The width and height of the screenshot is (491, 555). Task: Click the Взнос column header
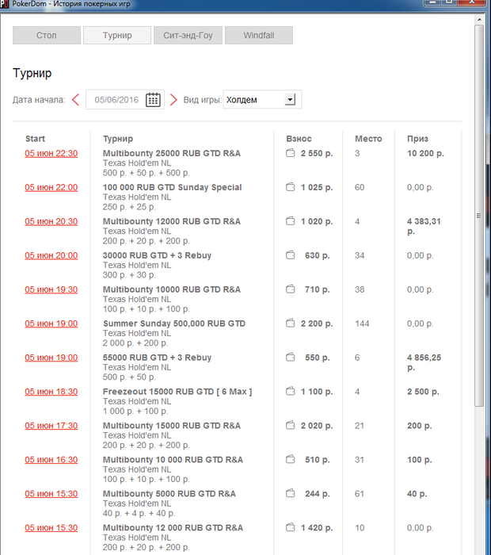(x=299, y=139)
